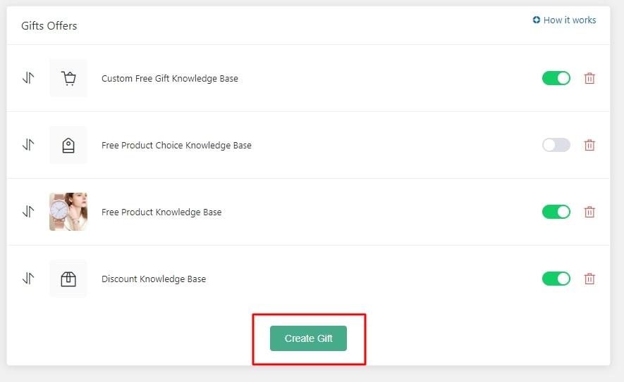624x382 pixels.
Task: Click the watch thumbnail of Free Product offer
Action: (x=68, y=212)
